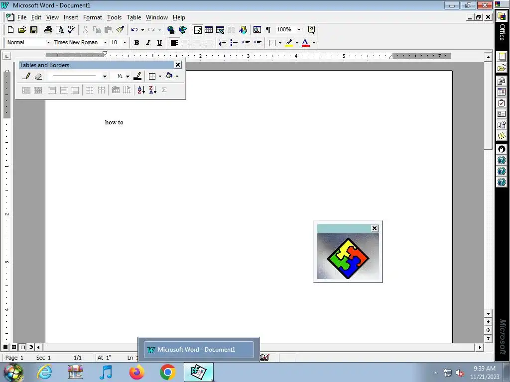Toggle Underline formatting
Viewport: 510px width, 382px height.
pyautogui.click(x=159, y=43)
